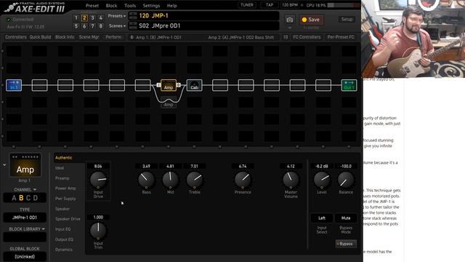Change Input Select Left option
The image size is (465, 262).
pos(322,218)
